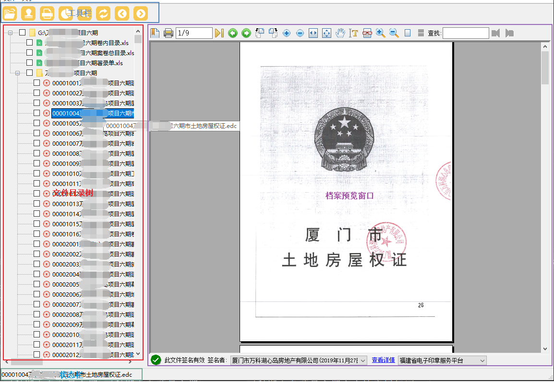Open the 查看详情 signature details link

(384, 360)
